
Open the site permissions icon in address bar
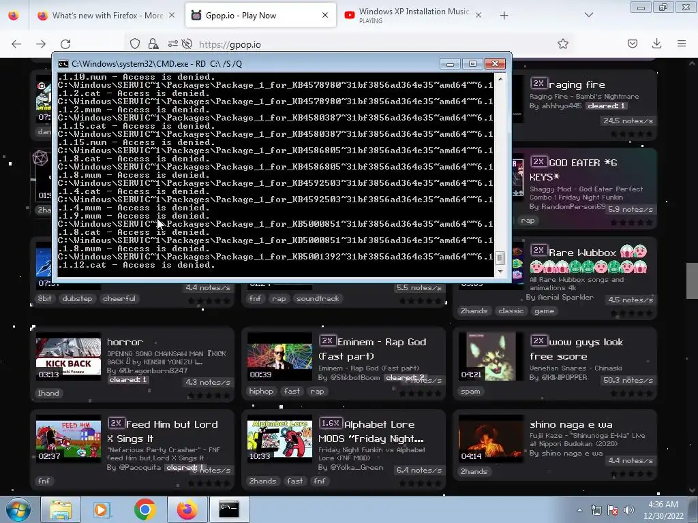pyautogui.click(x=172, y=44)
